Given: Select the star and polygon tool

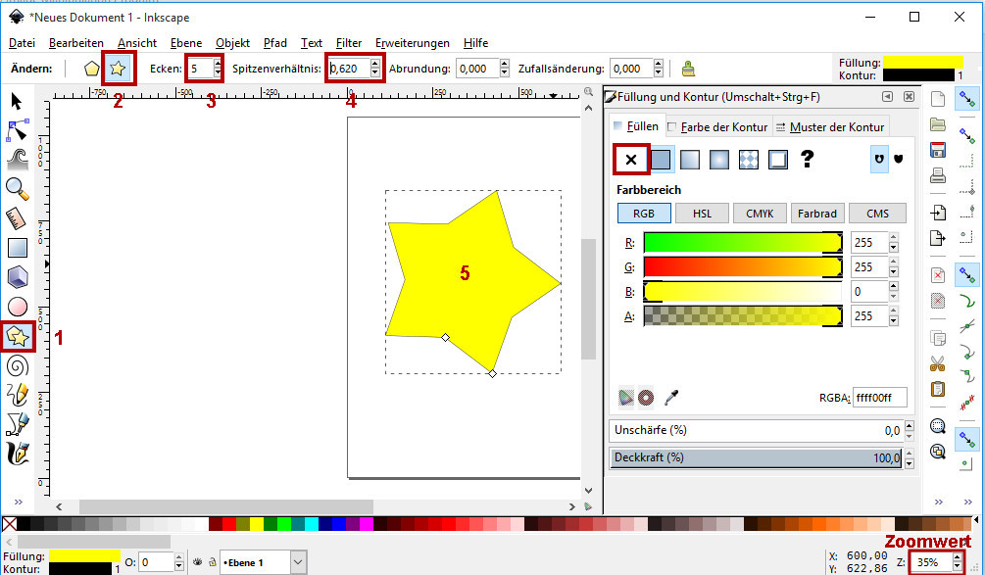Looking at the screenshot, I should click(18, 337).
